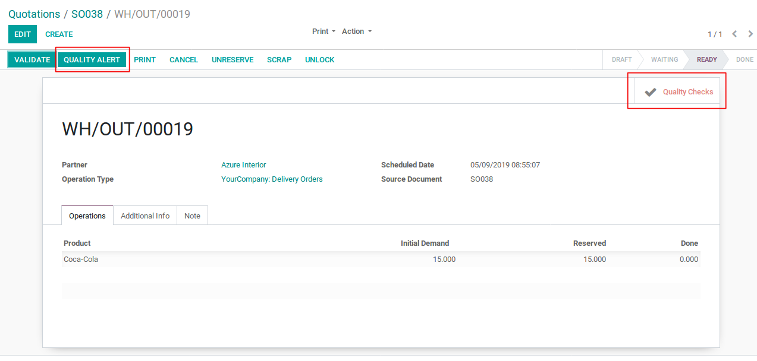This screenshot has height=361, width=757.
Task: Select the Draft status stage
Action: point(621,59)
